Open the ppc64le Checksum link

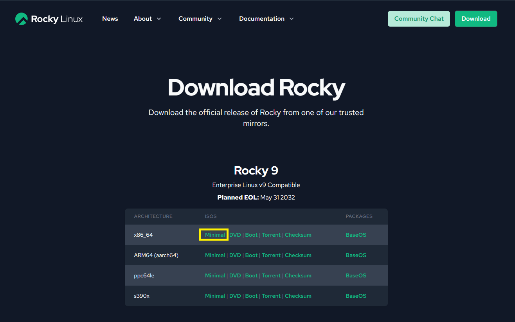298,275
